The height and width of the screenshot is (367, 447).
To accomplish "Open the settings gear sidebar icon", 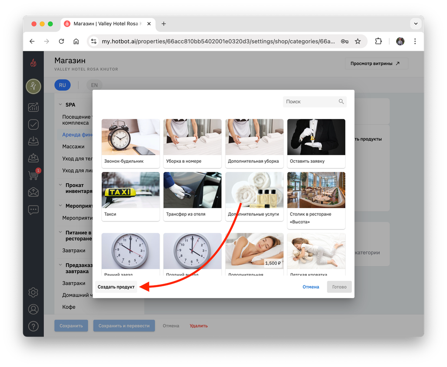I will click(33, 292).
